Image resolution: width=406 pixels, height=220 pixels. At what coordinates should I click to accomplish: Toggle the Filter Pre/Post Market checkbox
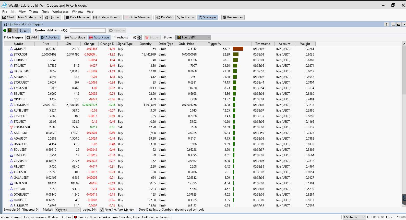point(102,210)
